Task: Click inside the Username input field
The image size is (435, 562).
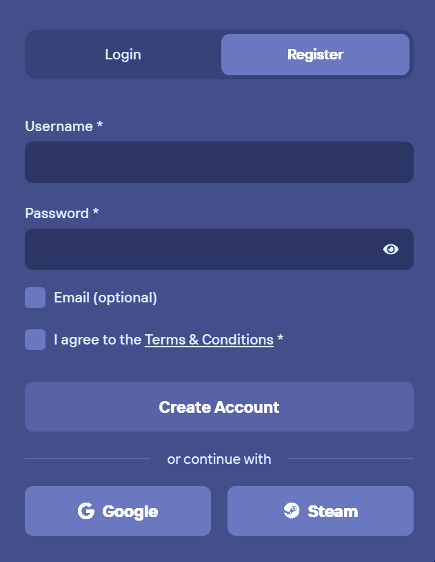Action: [218, 162]
